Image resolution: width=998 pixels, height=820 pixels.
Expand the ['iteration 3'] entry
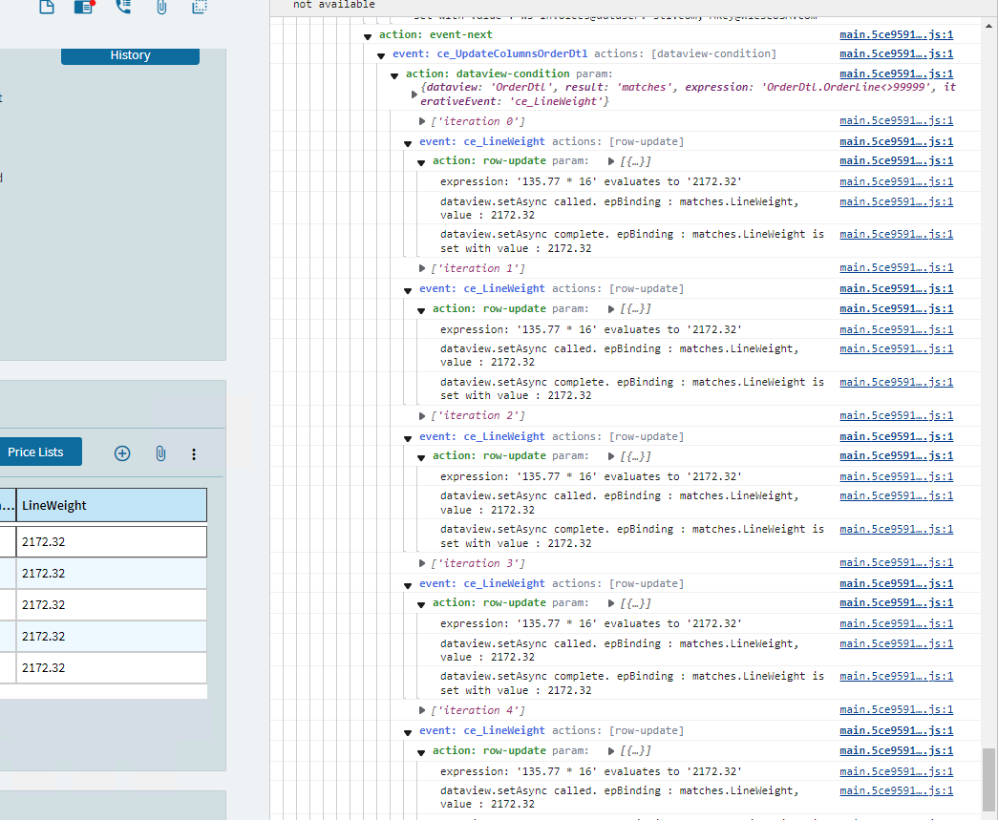pyautogui.click(x=421, y=563)
